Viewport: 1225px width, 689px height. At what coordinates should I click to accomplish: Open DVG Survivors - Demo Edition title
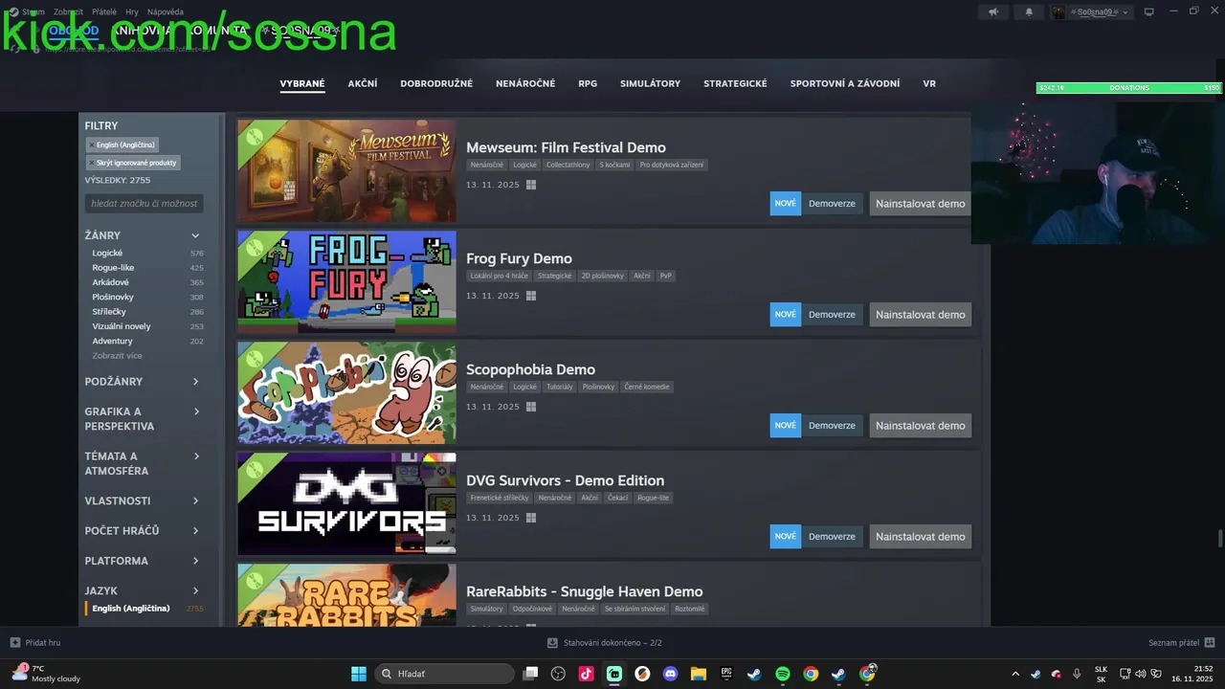click(565, 480)
